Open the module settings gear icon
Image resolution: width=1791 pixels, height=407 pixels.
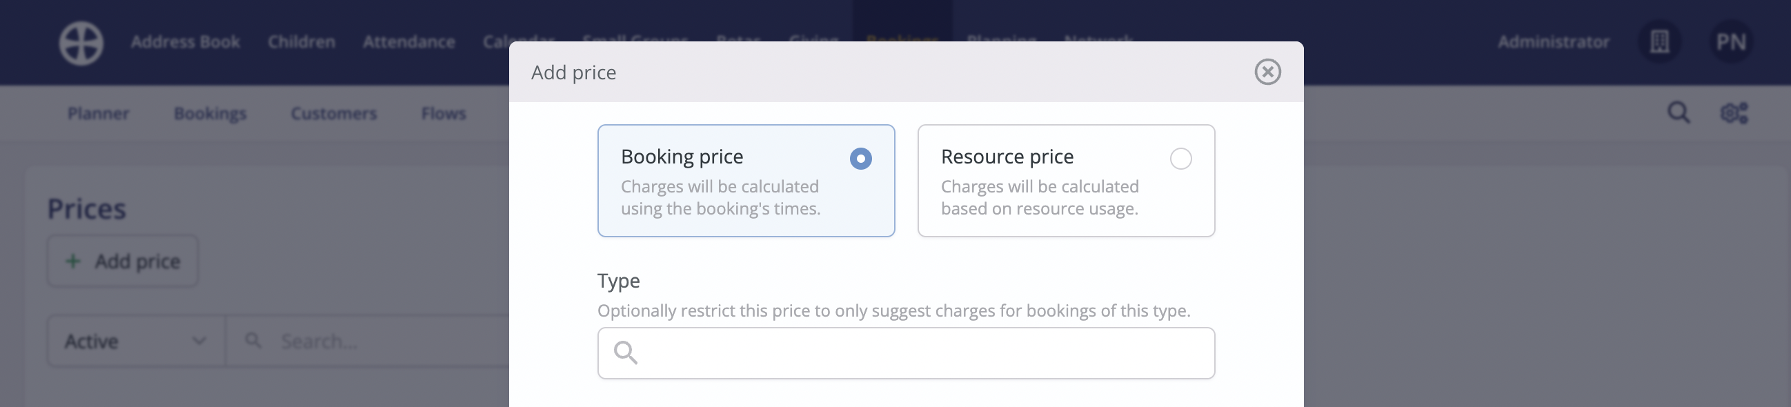1733,112
